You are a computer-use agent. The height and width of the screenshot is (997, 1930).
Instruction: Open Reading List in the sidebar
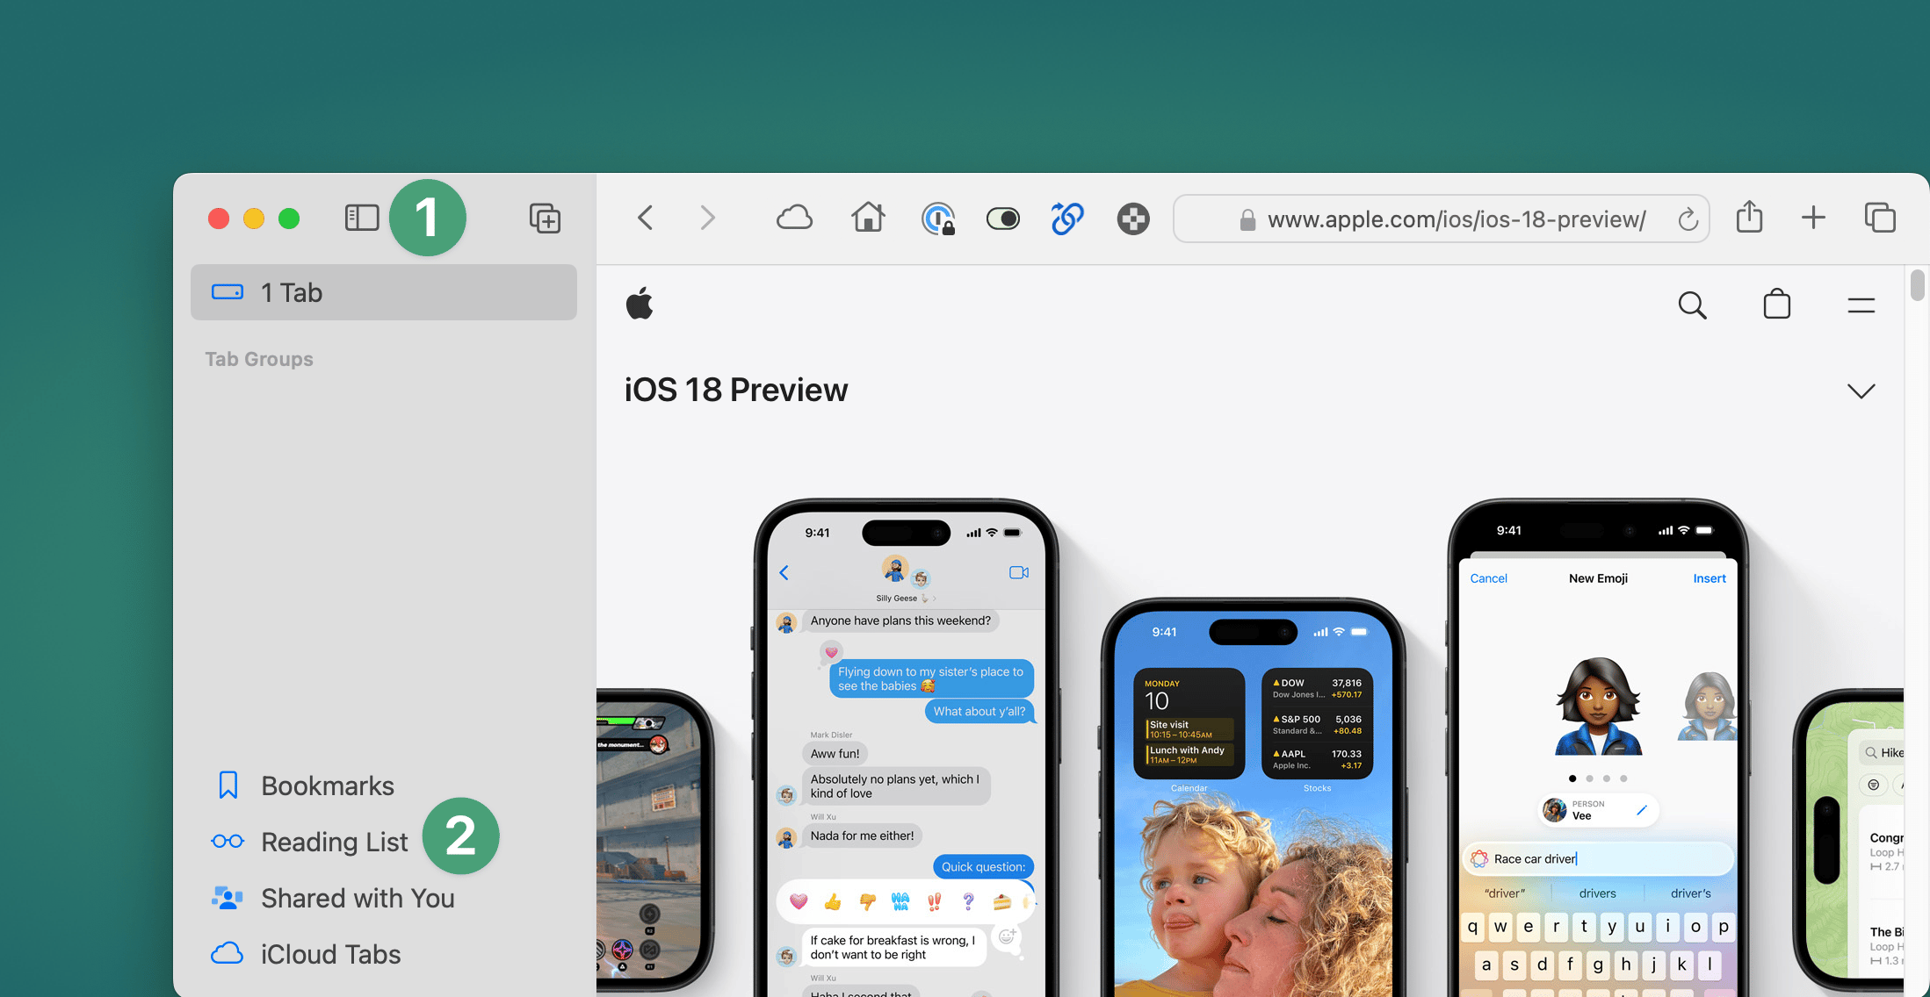(309, 842)
